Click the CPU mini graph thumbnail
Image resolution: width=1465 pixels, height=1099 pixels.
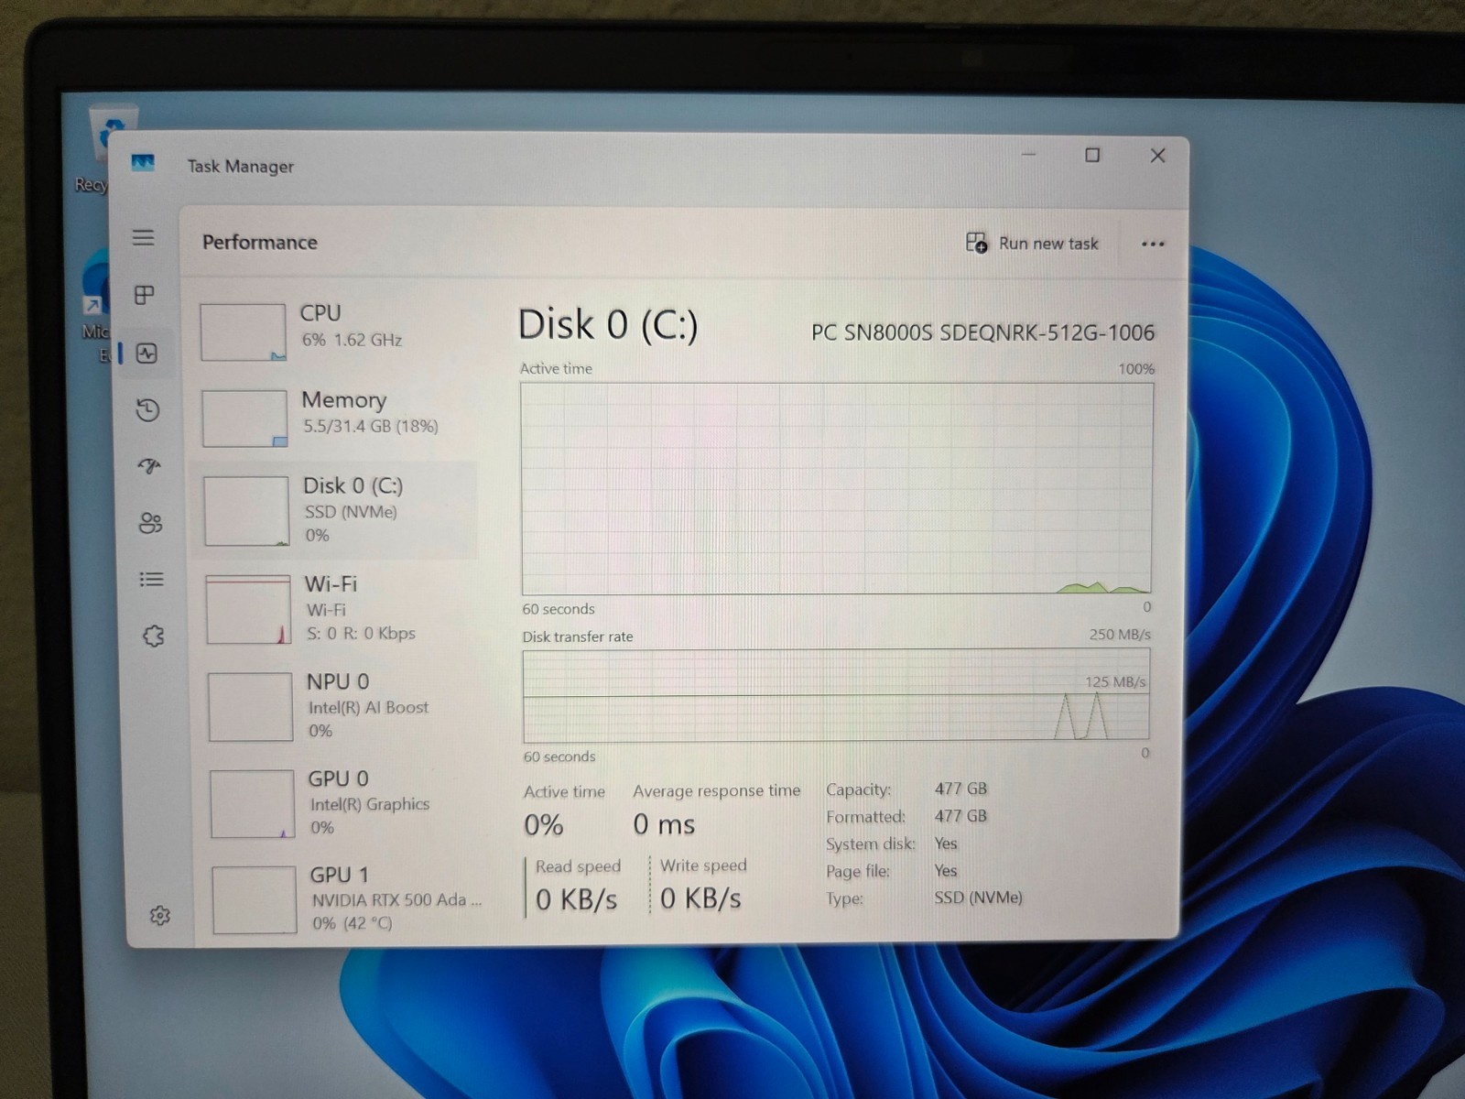tap(243, 332)
